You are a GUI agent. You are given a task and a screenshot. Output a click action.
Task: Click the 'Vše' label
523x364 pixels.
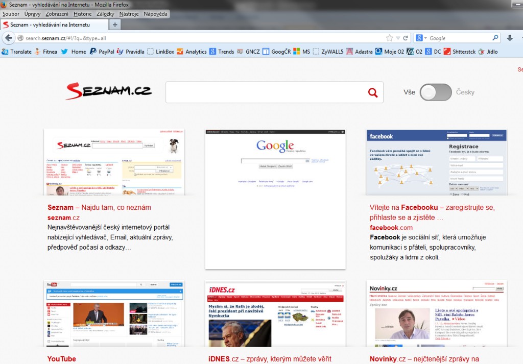409,92
